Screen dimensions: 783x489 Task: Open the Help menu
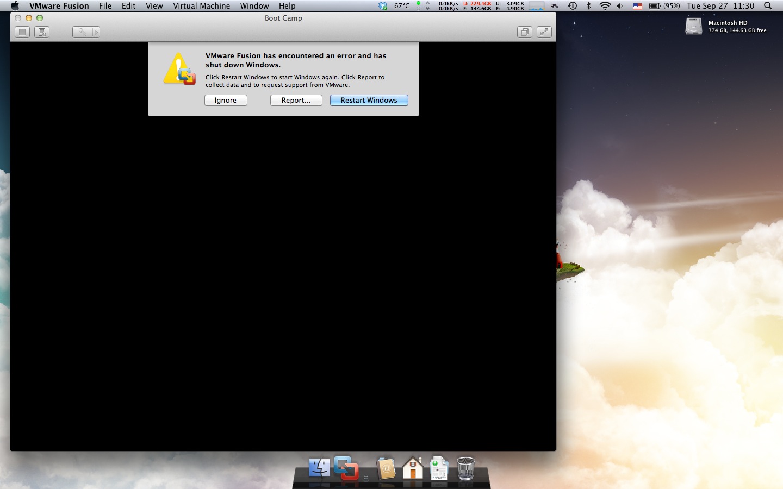[x=287, y=5]
